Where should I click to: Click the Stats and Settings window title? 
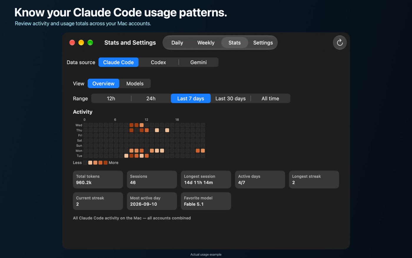tap(130, 43)
